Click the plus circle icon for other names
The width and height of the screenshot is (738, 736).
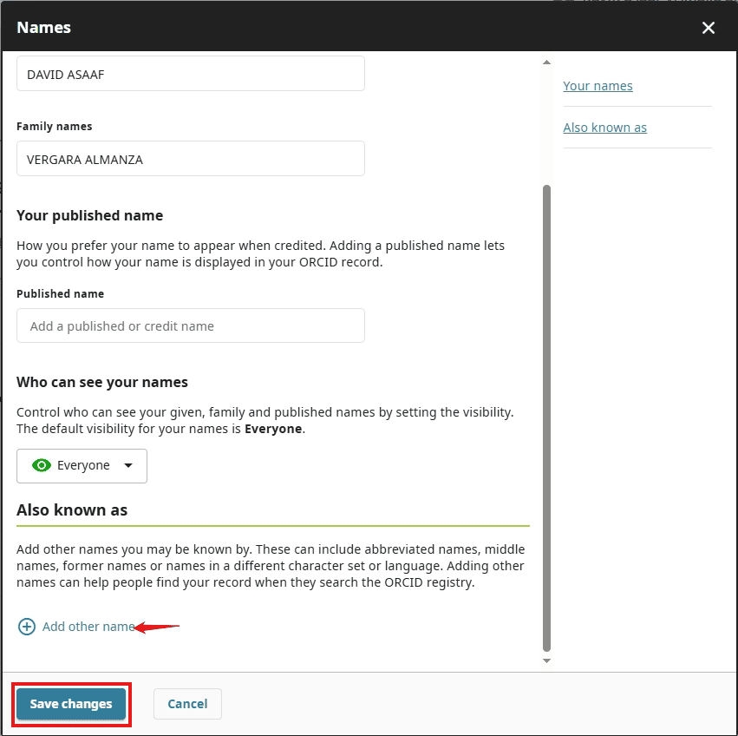(x=27, y=627)
